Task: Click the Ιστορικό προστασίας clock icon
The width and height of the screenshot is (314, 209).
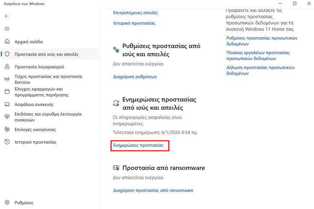Action: [7, 142]
